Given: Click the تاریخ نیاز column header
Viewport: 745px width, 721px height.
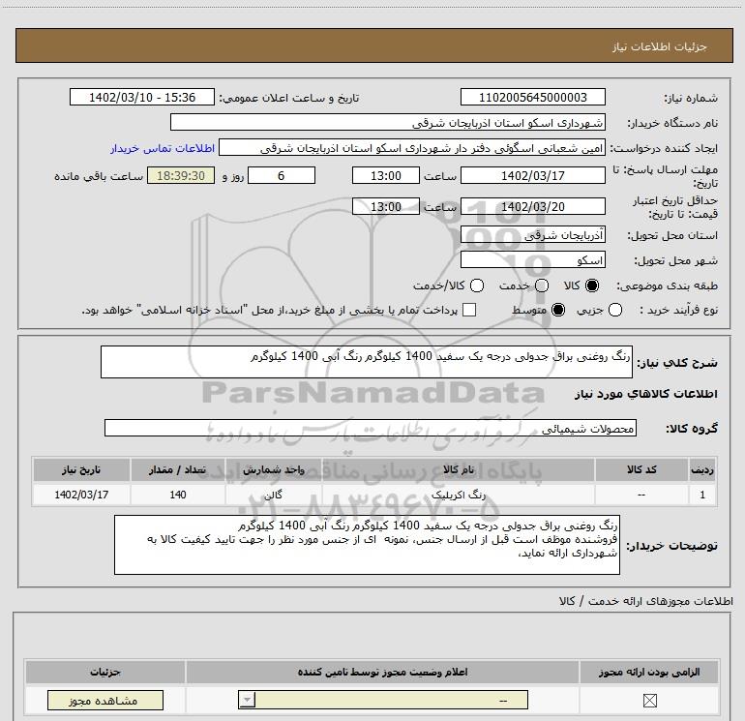Looking at the screenshot, I should click(x=81, y=469).
